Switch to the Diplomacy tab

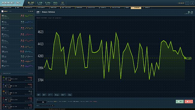click(x=41, y=8)
